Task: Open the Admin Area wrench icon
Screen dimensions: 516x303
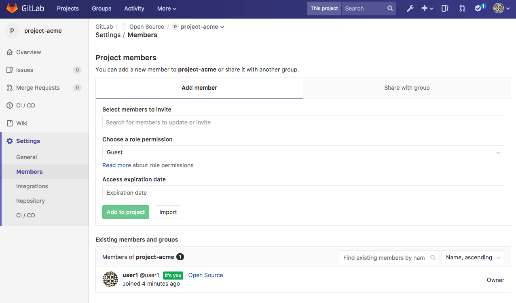Action: [x=410, y=8]
